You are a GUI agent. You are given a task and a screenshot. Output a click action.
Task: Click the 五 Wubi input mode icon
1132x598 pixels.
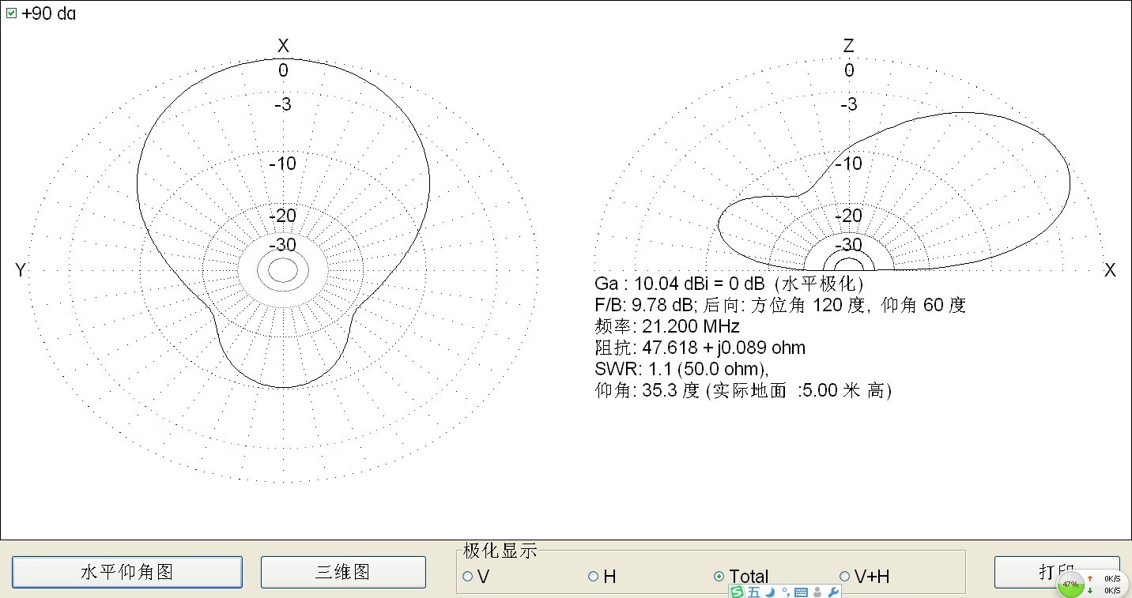pos(753,592)
